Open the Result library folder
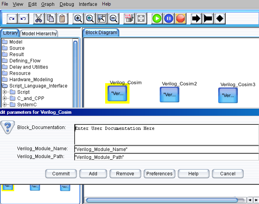Viewport: 259px width, 204px height. point(13,55)
